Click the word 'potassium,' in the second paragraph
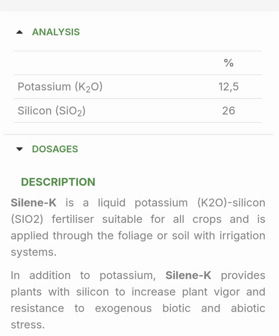 (128, 276)
